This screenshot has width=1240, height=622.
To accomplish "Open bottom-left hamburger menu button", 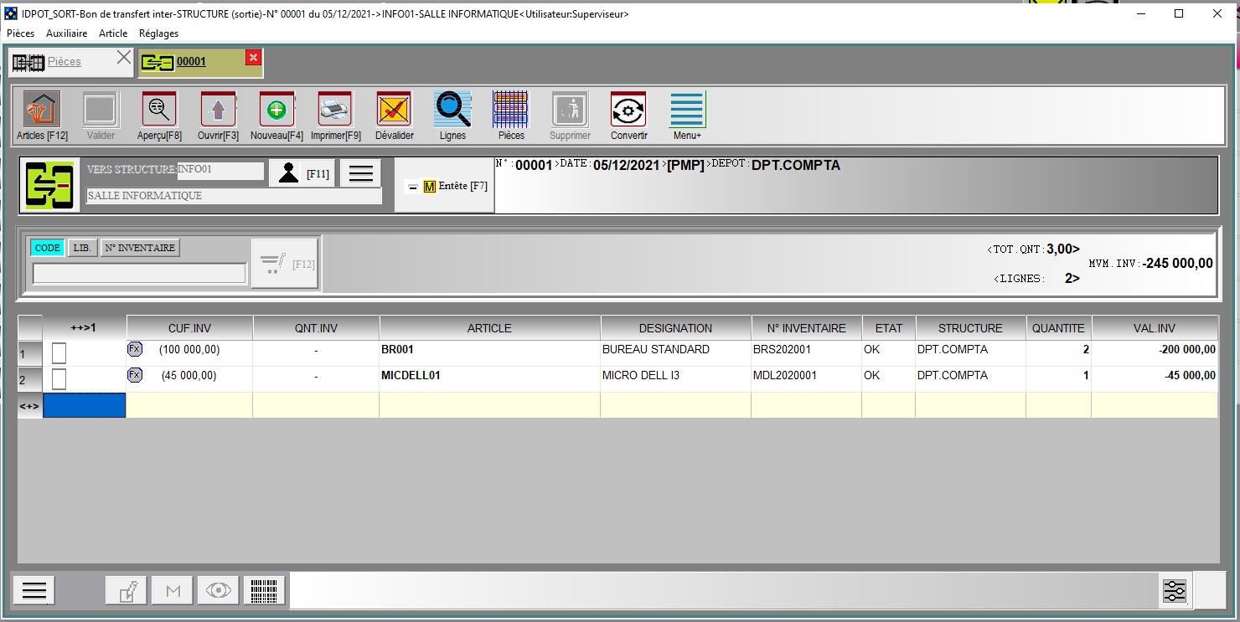I will pos(34,590).
